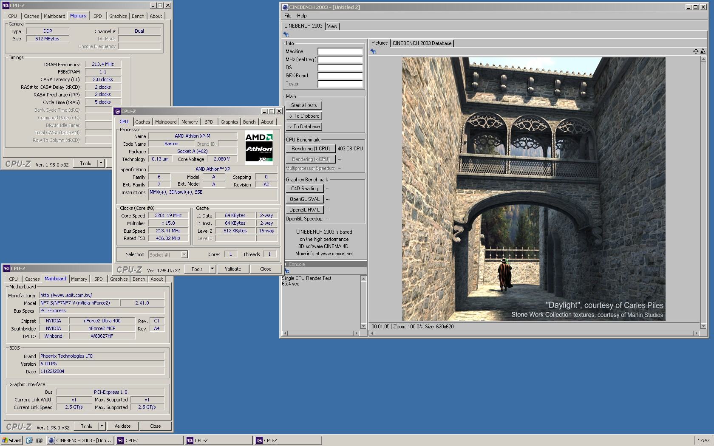Click the 65.4 sec console result
This screenshot has width=714, height=446.
[x=291, y=284]
